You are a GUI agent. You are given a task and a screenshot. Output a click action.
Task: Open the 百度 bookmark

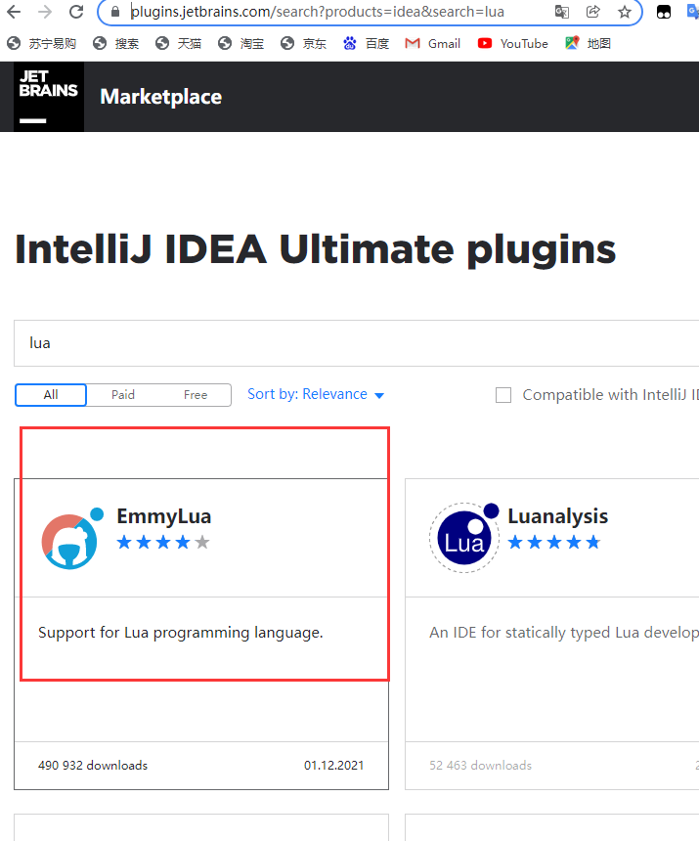(x=366, y=43)
